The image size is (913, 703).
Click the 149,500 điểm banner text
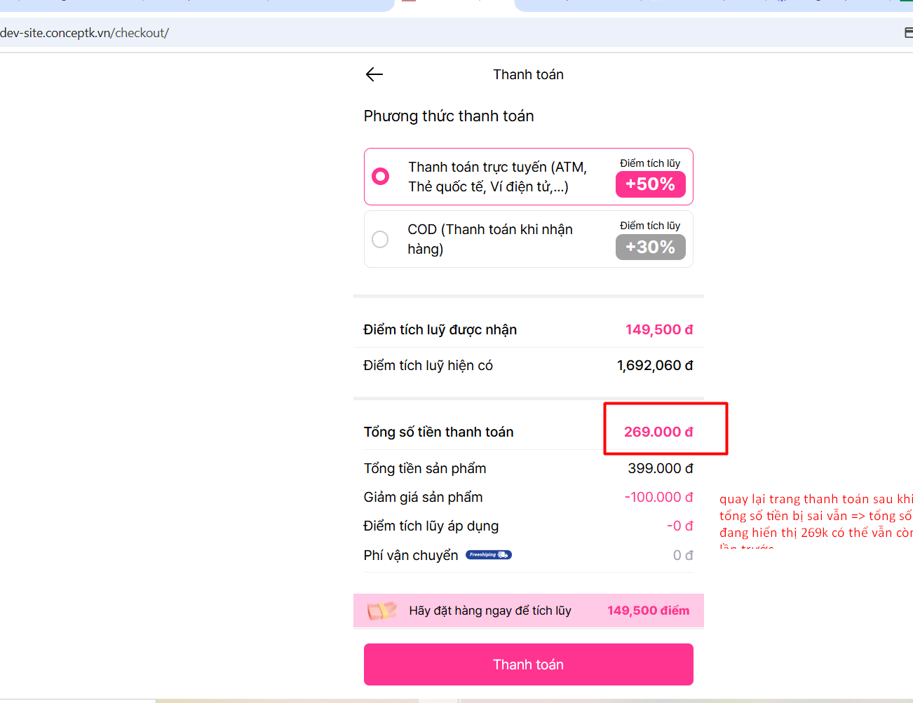[648, 610]
